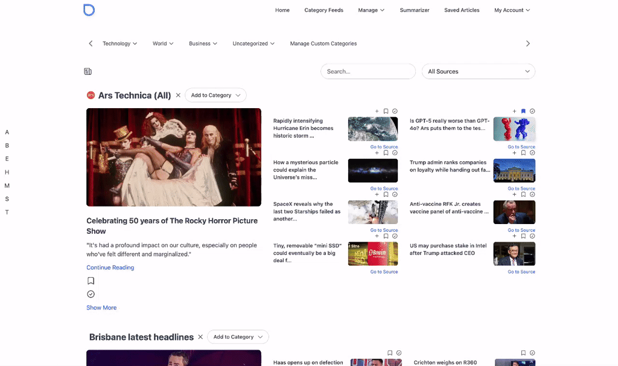Click the Ars Technica feed logo icon

point(91,95)
